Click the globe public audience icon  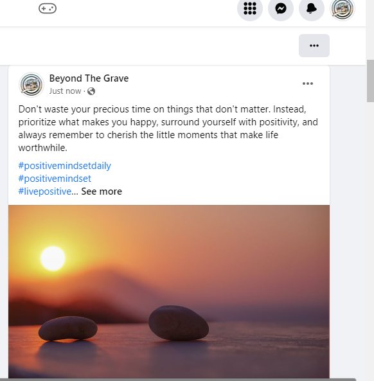click(91, 91)
